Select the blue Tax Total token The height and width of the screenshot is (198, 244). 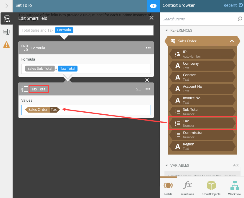pos(67,69)
